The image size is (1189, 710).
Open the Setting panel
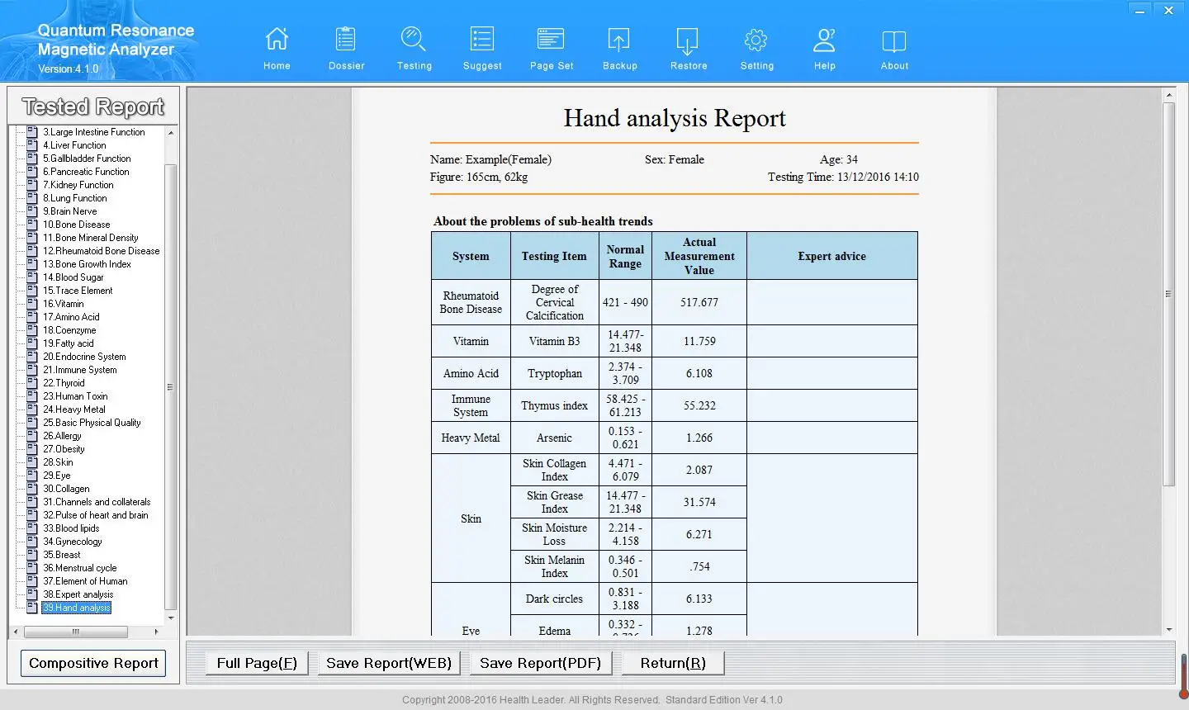[x=756, y=47]
